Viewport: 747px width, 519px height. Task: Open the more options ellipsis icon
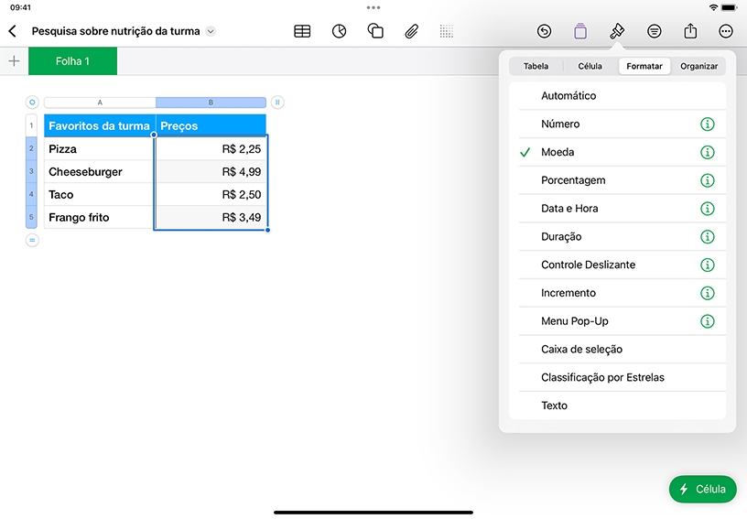tap(726, 31)
